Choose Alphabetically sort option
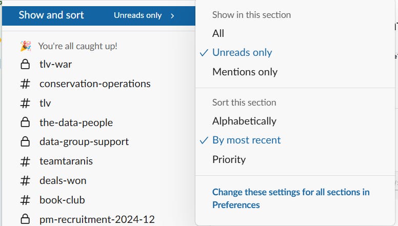Viewport: 398px width, 226px height. (x=295, y=121)
